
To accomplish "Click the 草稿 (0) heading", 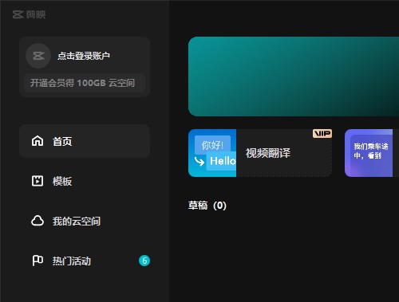I will 207,206.
